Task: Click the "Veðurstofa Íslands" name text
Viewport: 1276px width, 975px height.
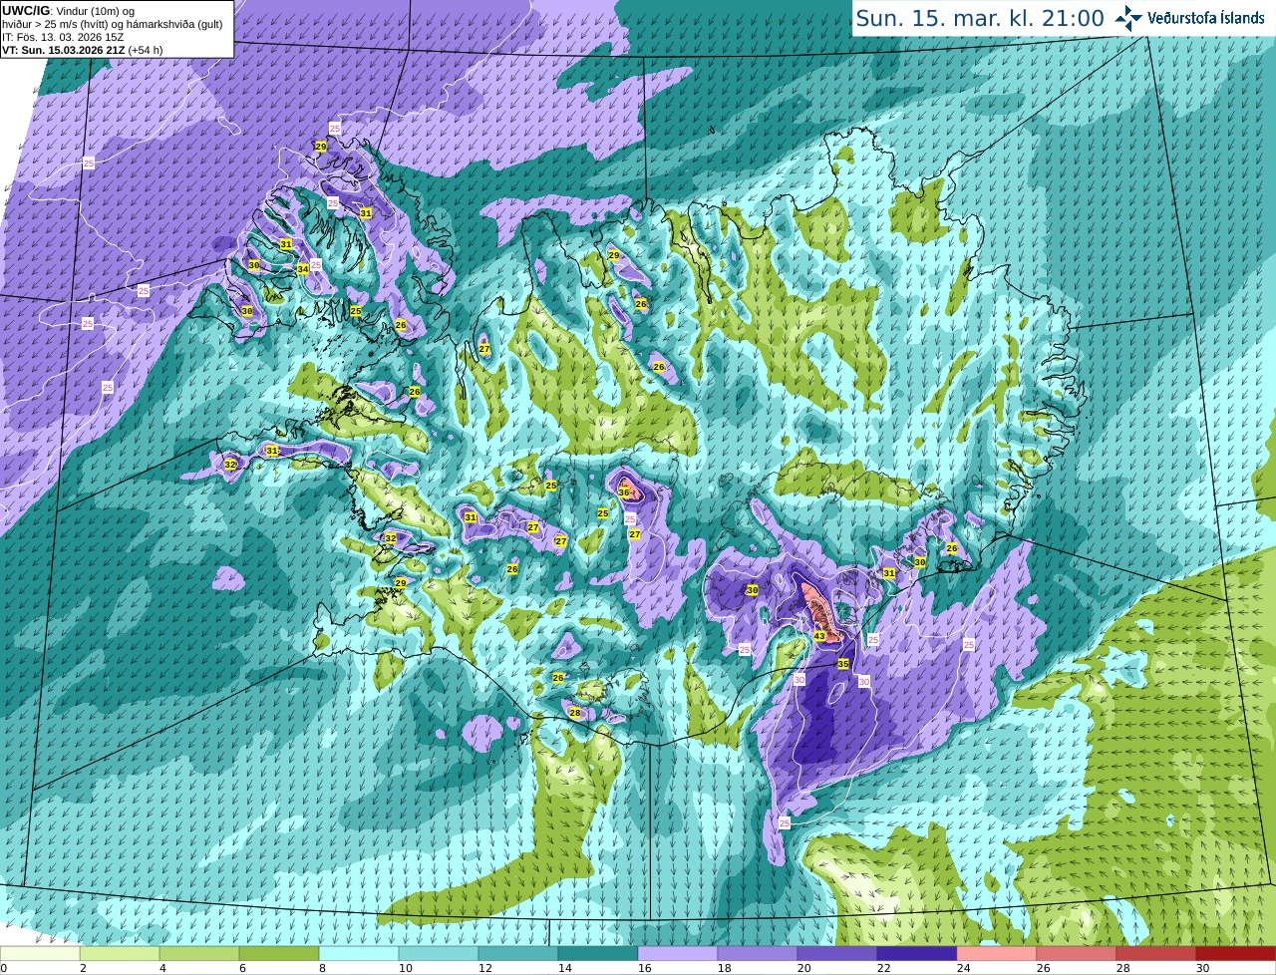Action: [1206, 18]
